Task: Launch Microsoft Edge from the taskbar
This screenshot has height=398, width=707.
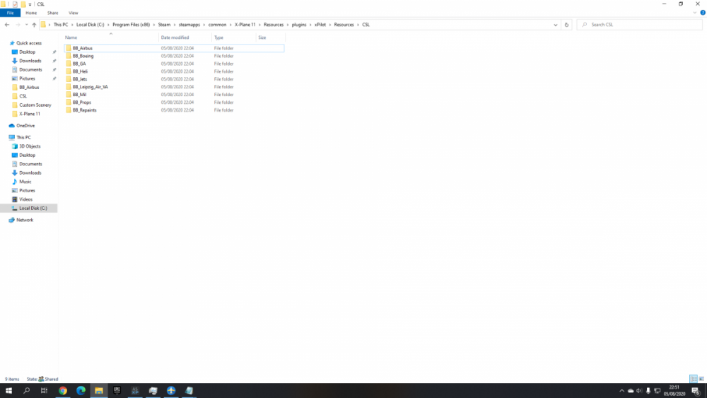Action: (81, 391)
